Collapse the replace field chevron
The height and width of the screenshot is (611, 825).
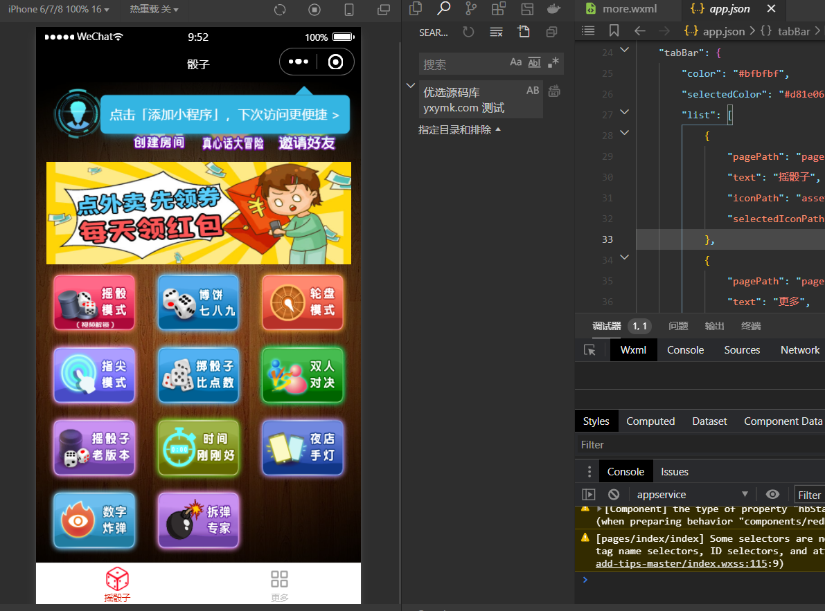[411, 85]
